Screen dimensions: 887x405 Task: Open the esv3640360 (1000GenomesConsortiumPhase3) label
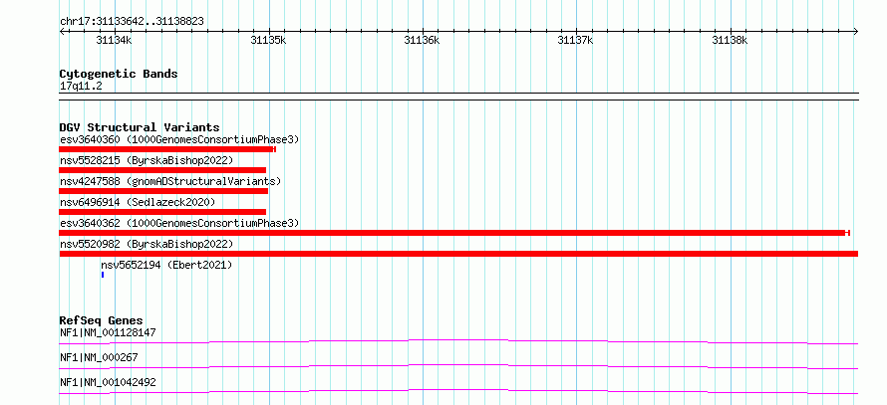(179, 139)
